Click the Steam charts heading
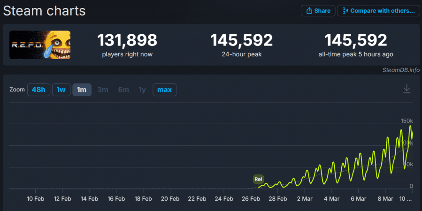 click(45, 11)
